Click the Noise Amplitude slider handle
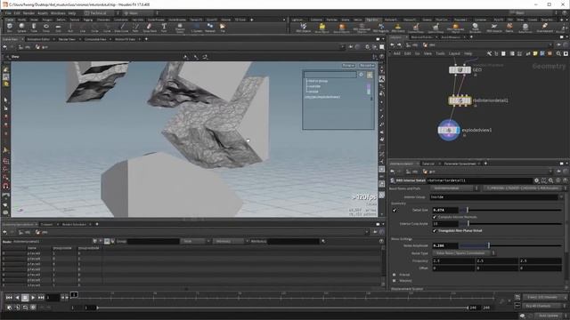Viewport: 570px width, 320px height. (x=489, y=245)
